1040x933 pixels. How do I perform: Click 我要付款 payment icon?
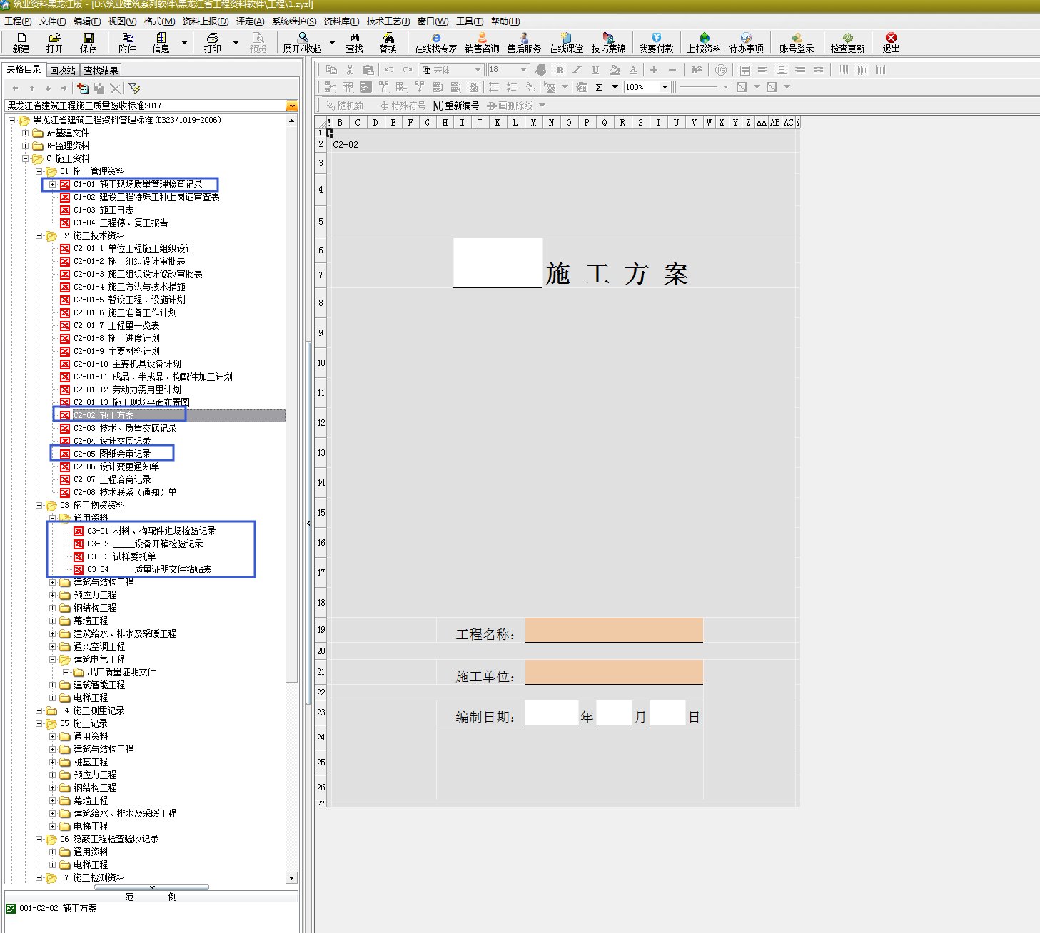[657, 42]
